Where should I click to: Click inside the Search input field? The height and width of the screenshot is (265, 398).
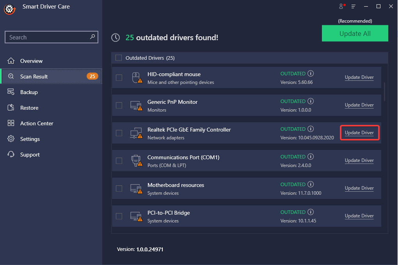coord(47,37)
